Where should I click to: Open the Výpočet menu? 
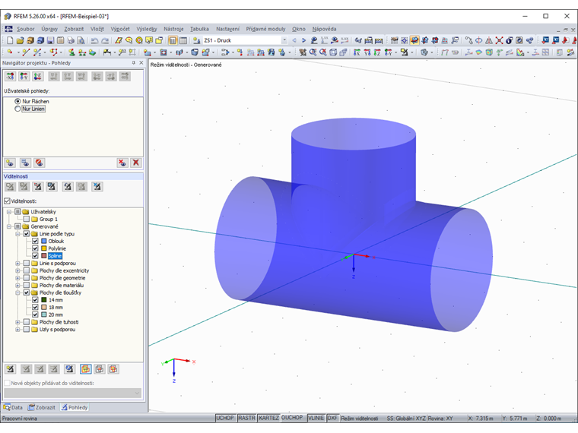tap(120, 29)
